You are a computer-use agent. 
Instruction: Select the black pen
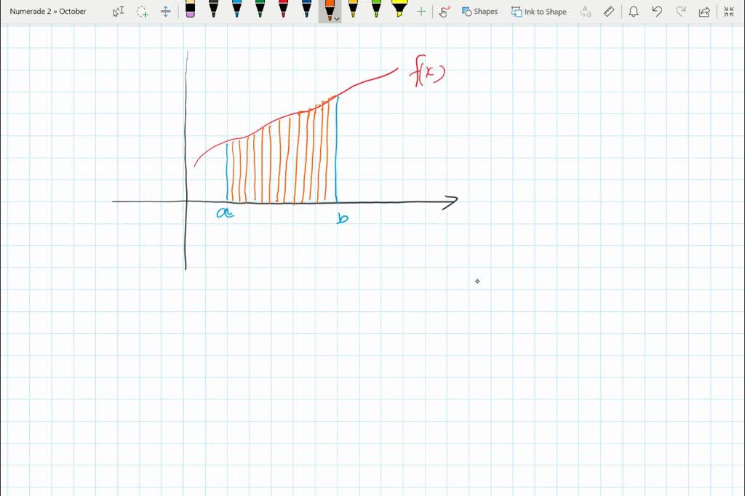(213, 9)
